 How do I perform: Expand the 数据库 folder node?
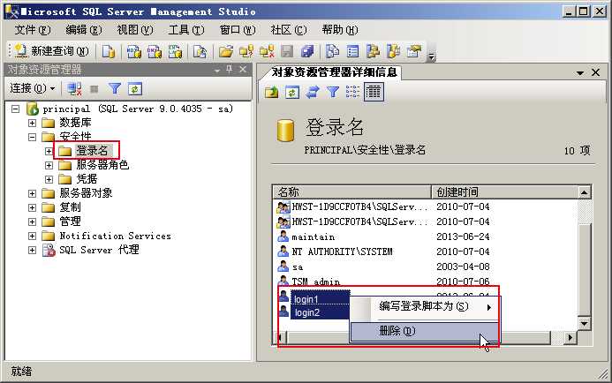pyautogui.click(x=32, y=123)
